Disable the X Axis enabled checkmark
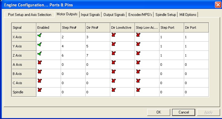Screen dimensions: 222x119 (40, 35)
